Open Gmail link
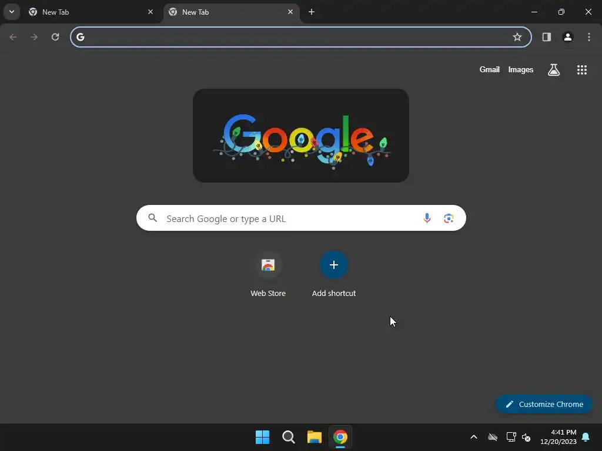602x451 pixels. coord(489,69)
